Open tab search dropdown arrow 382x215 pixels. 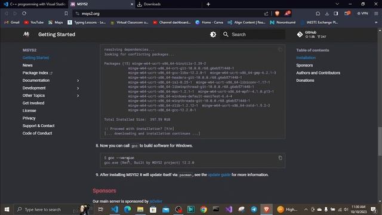(337, 4)
